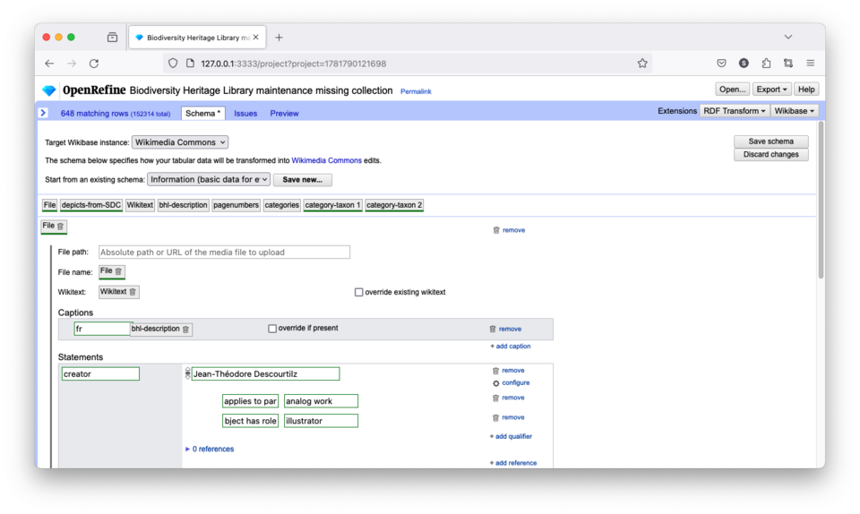Open Firefox View icon beside tabs
Viewport: 860px width, 514px height.
[113, 38]
